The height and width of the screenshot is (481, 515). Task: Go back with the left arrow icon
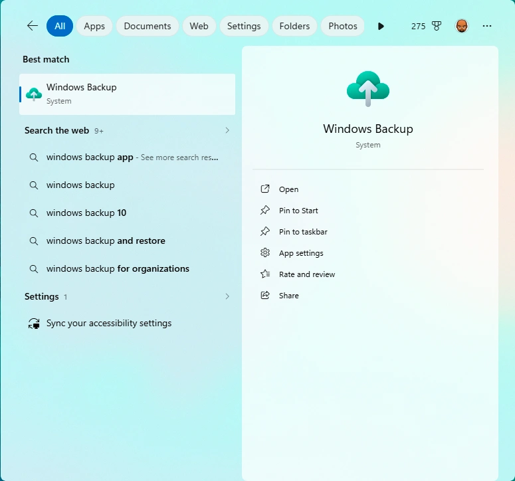pyautogui.click(x=32, y=26)
